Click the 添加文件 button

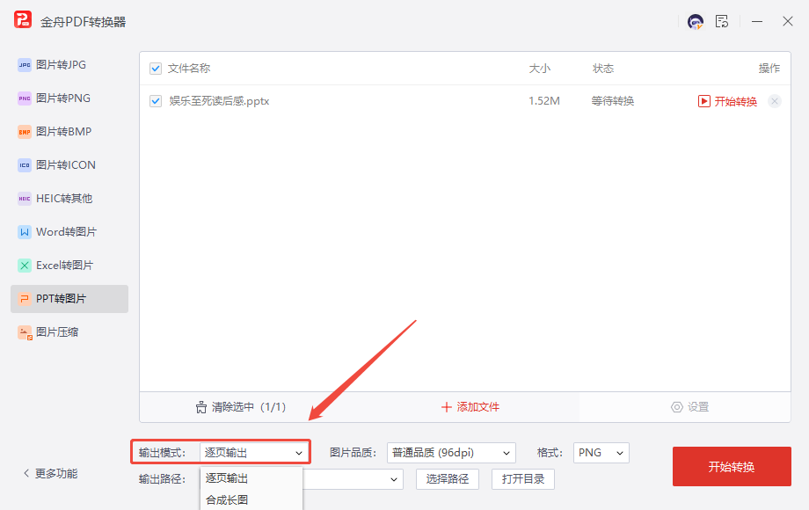pos(470,407)
